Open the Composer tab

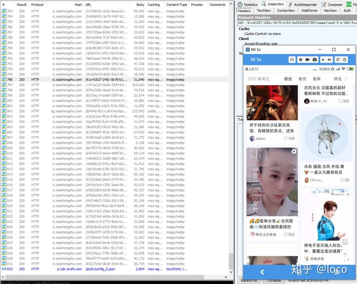pos(332,4)
